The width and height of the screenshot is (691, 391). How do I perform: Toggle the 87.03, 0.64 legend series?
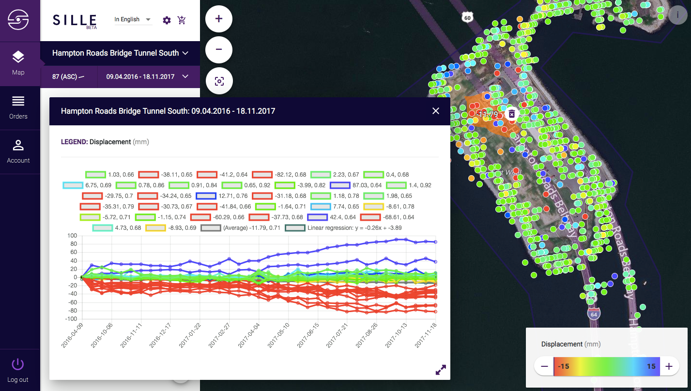[356, 185]
